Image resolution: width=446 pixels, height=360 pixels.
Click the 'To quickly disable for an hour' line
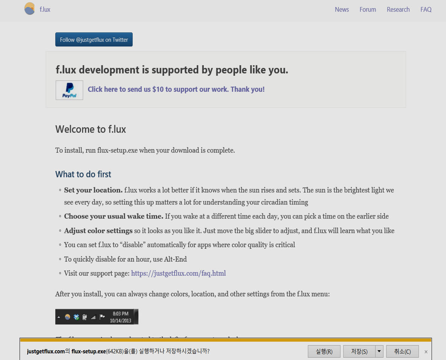point(126,259)
